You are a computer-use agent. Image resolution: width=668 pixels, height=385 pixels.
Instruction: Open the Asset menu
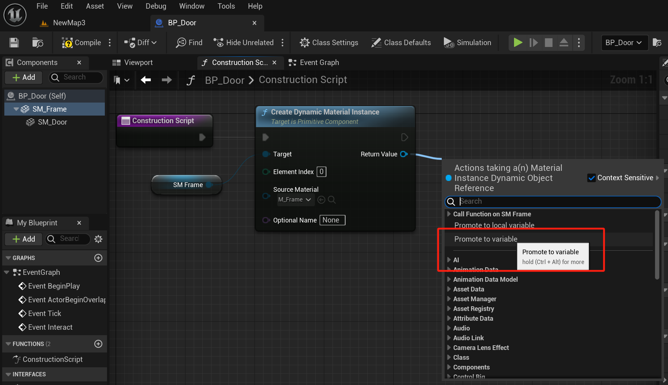[95, 6]
